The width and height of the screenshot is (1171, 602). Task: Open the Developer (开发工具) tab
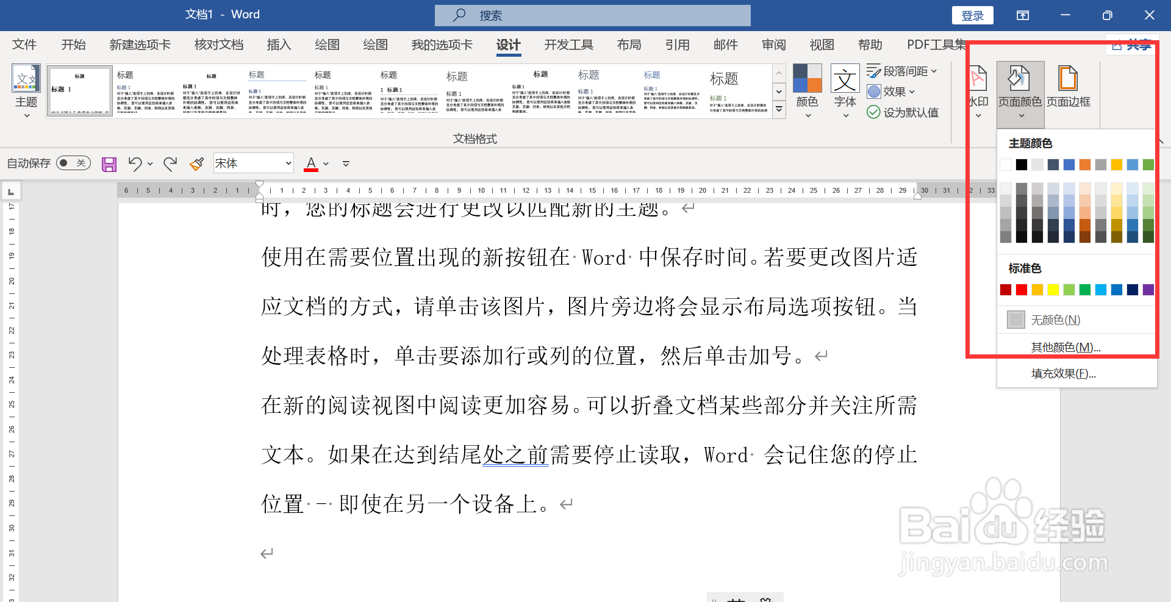pos(568,45)
